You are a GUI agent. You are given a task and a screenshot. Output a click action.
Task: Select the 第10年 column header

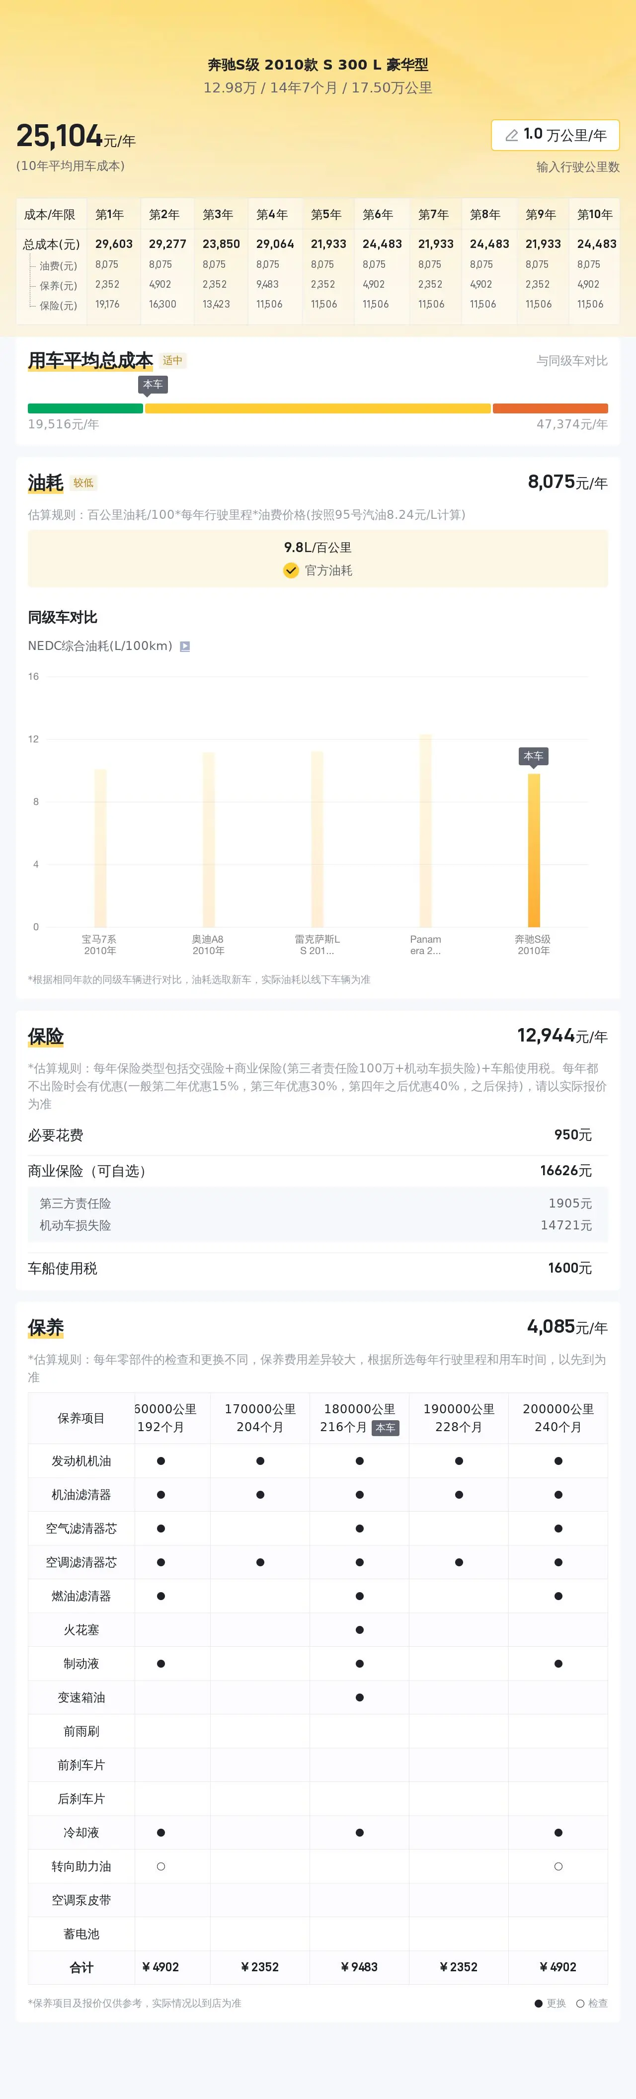point(594,214)
